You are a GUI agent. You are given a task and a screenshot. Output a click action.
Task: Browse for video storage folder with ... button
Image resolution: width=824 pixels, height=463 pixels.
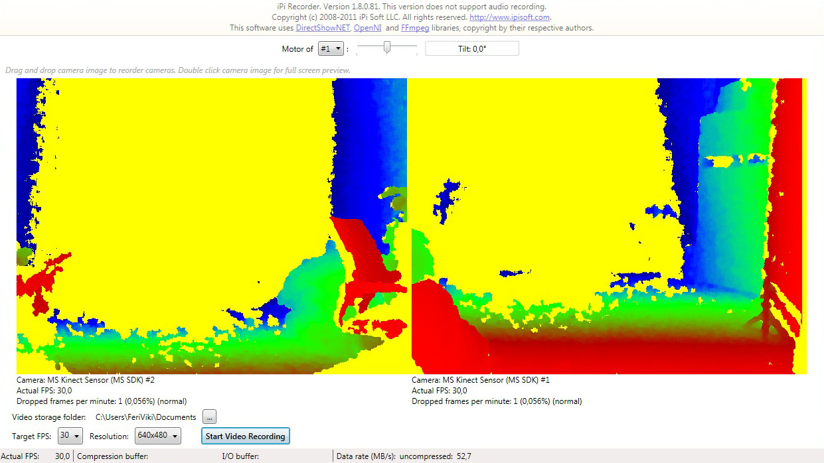(x=210, y=417)
